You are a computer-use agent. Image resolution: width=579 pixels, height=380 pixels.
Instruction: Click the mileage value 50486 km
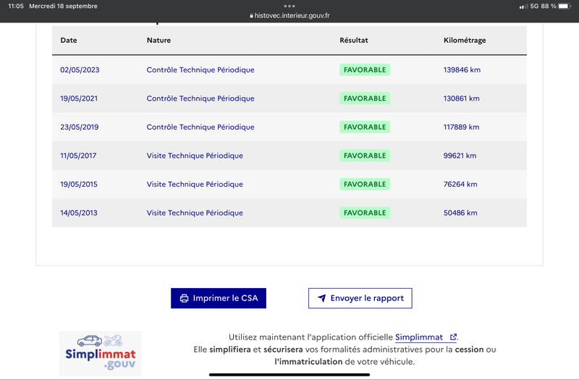[x=460, y=213]
